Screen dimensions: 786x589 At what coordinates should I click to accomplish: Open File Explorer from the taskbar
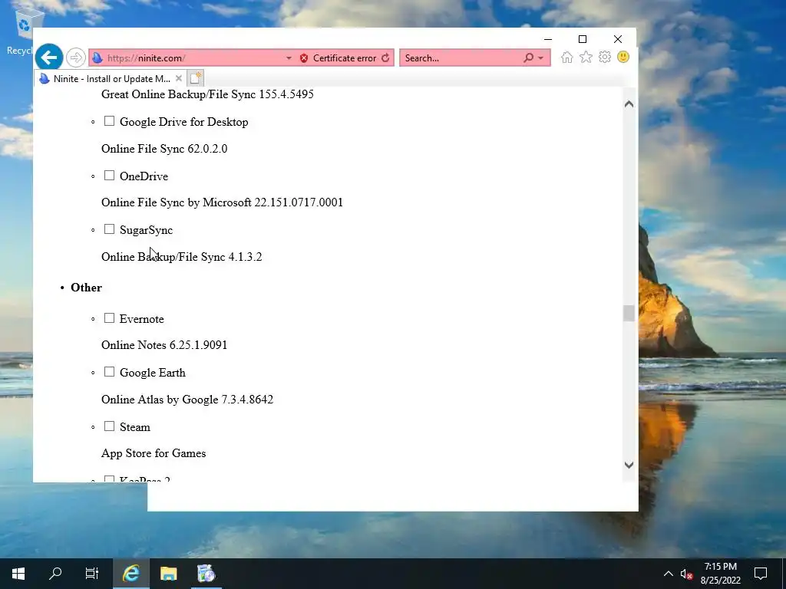coord(168,574)
